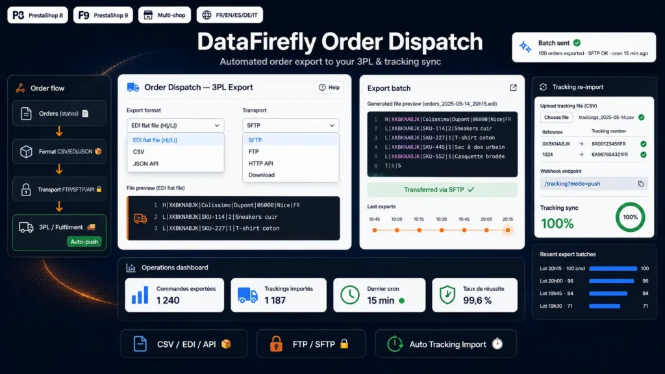Click the Tracking re-import refresh icon
This screenshot has height=374, width=665.
(x=544, y=87)
